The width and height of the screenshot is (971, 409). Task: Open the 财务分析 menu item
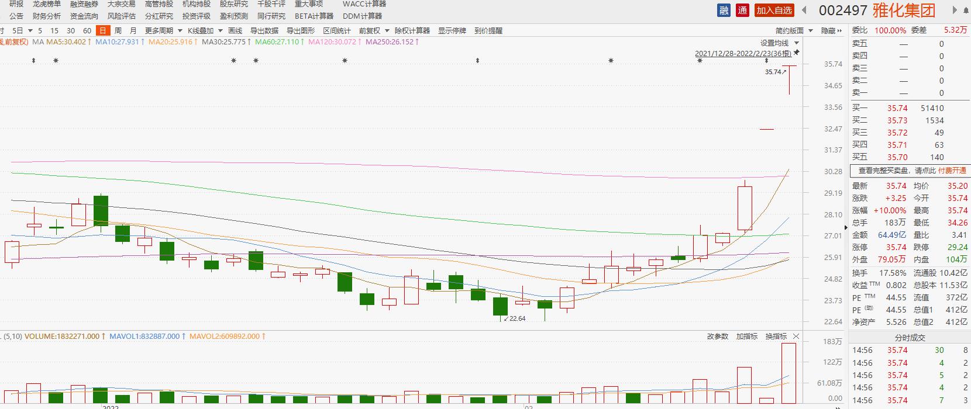point(47,16)
